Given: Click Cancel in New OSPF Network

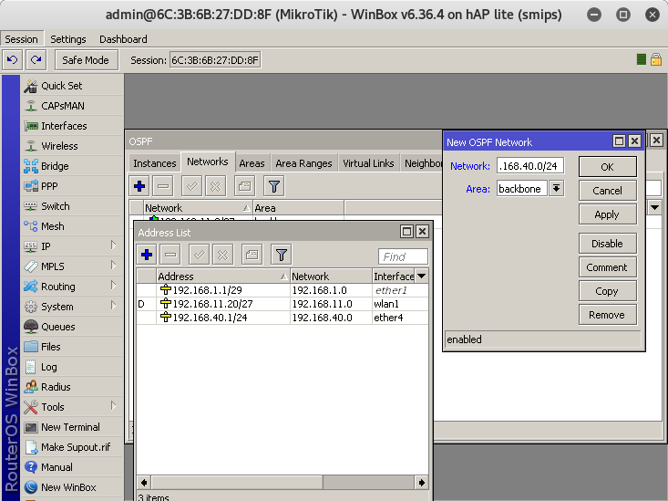Looking at the screenshot, I should [x=608, y=191].
